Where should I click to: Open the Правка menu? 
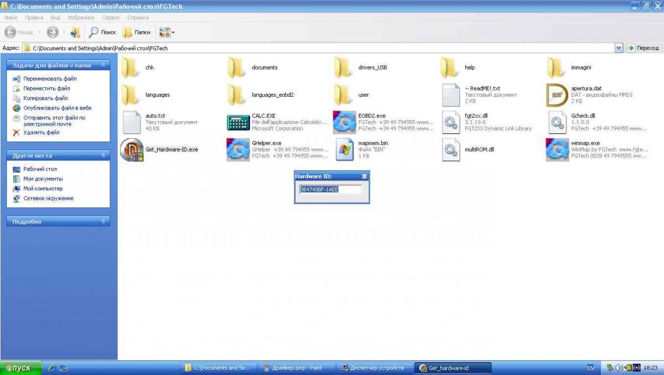34,18
